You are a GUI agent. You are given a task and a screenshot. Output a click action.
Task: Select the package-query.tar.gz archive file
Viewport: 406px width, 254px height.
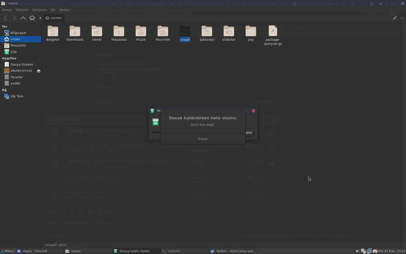pyautogui.click(x=273, y=35)
